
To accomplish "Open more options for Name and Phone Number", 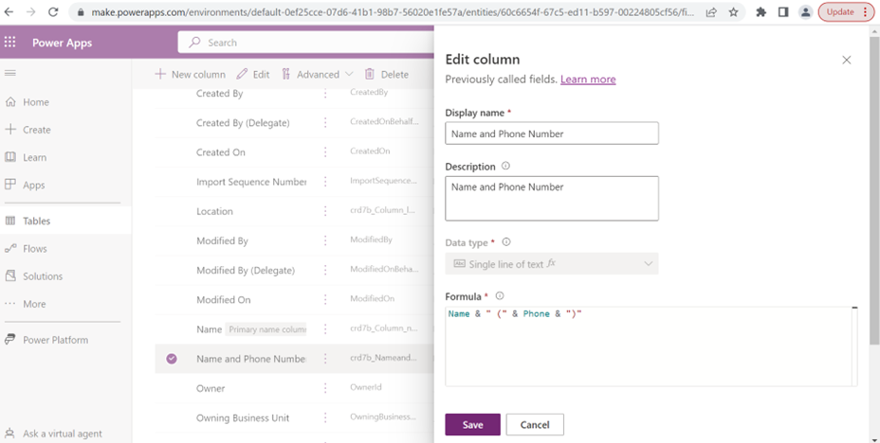I will [x=325, y=359].
